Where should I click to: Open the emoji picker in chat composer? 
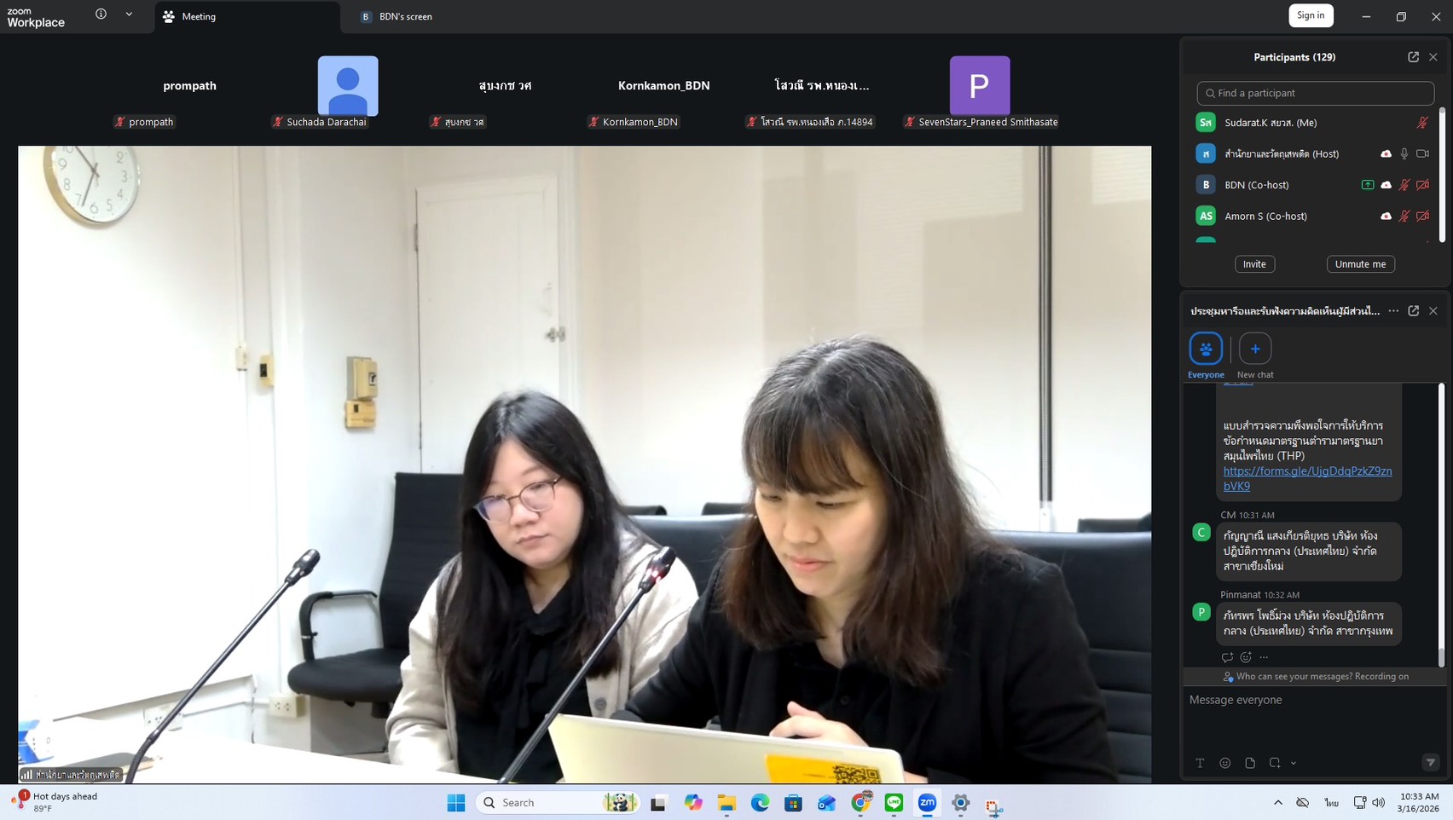(x=1224, y=763)
